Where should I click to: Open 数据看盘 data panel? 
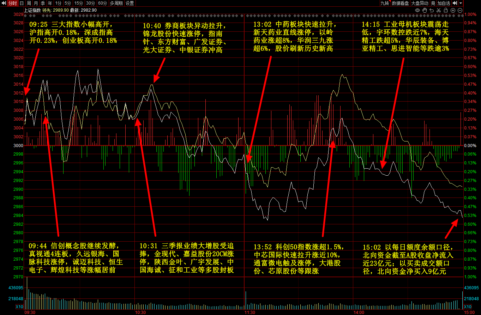pos(400,3)
